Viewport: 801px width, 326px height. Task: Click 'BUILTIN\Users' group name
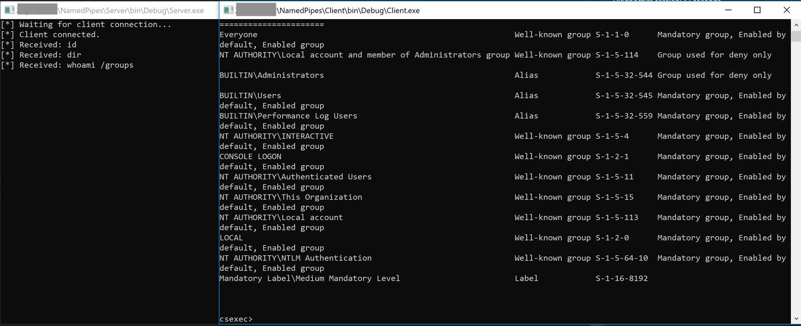tap(250, 96)
